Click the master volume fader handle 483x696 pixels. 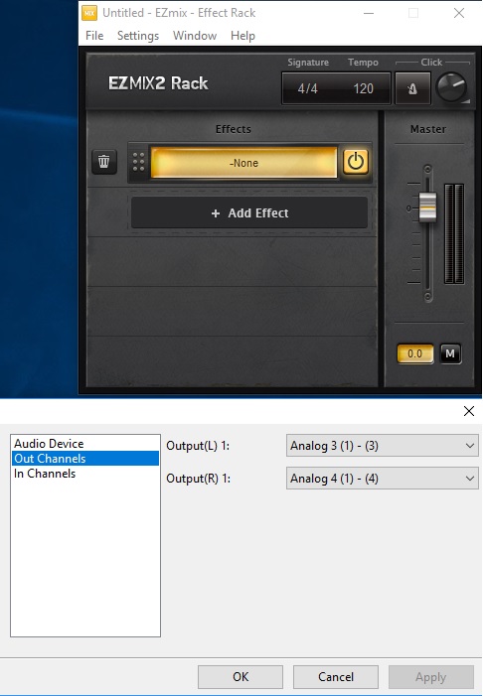pos(427,207)
